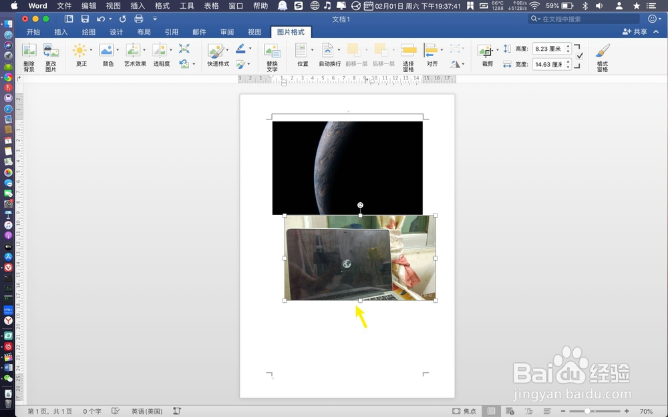
Task: Switch to draft view button
Action: tap(548, 411)
